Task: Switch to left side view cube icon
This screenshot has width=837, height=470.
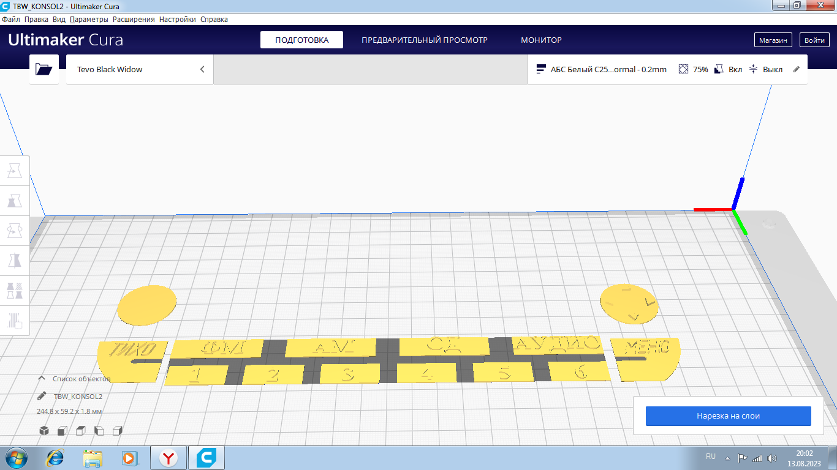Action: [x=99, y=431]
